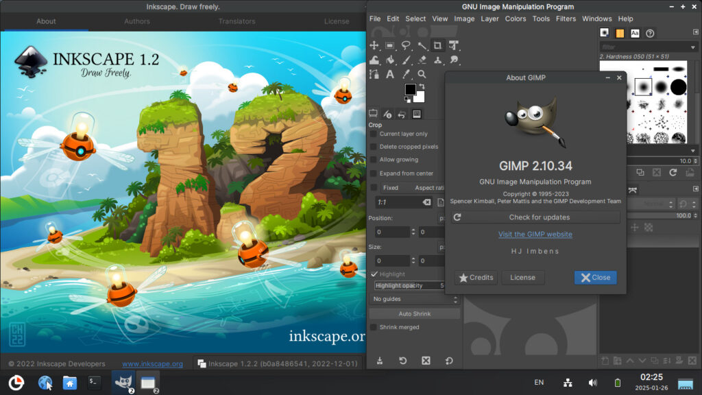The height and width of the screenshot is (395, 702).
Task: Open the Fonts tab in right dock
Action: 635,33
